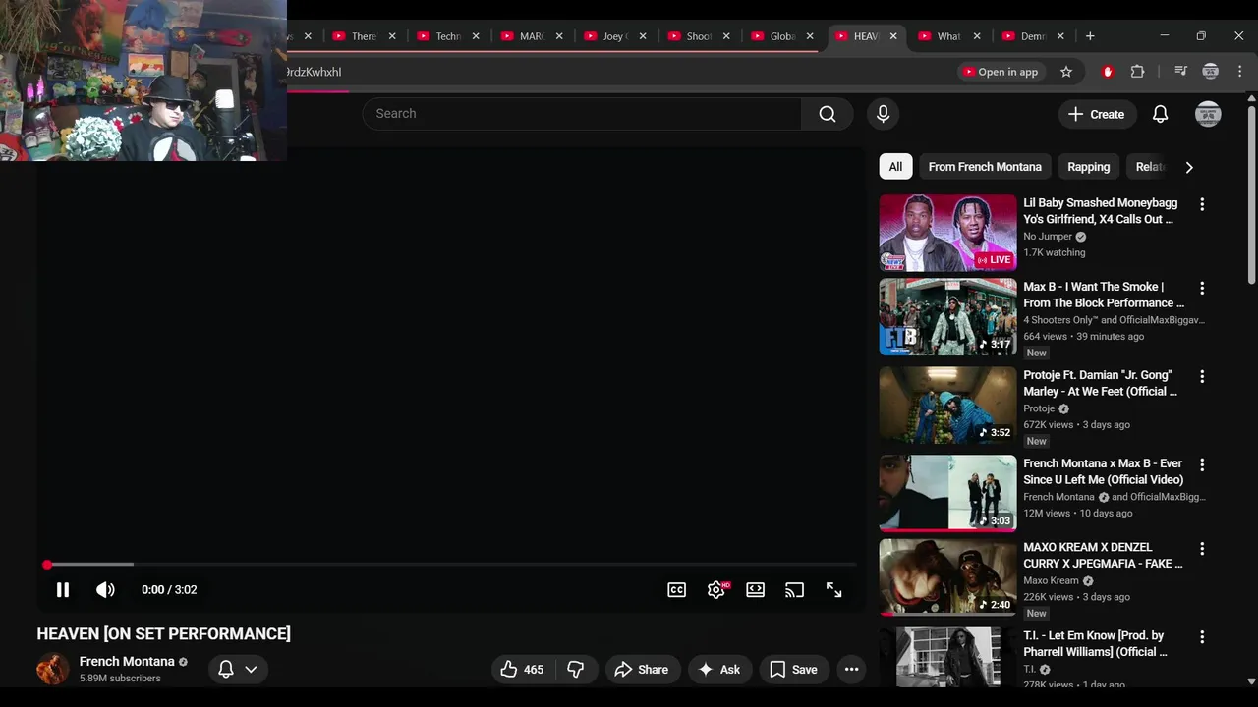1258x707 pixels.
Task: Cast video to a TV
Action: (x=794, y=590)
